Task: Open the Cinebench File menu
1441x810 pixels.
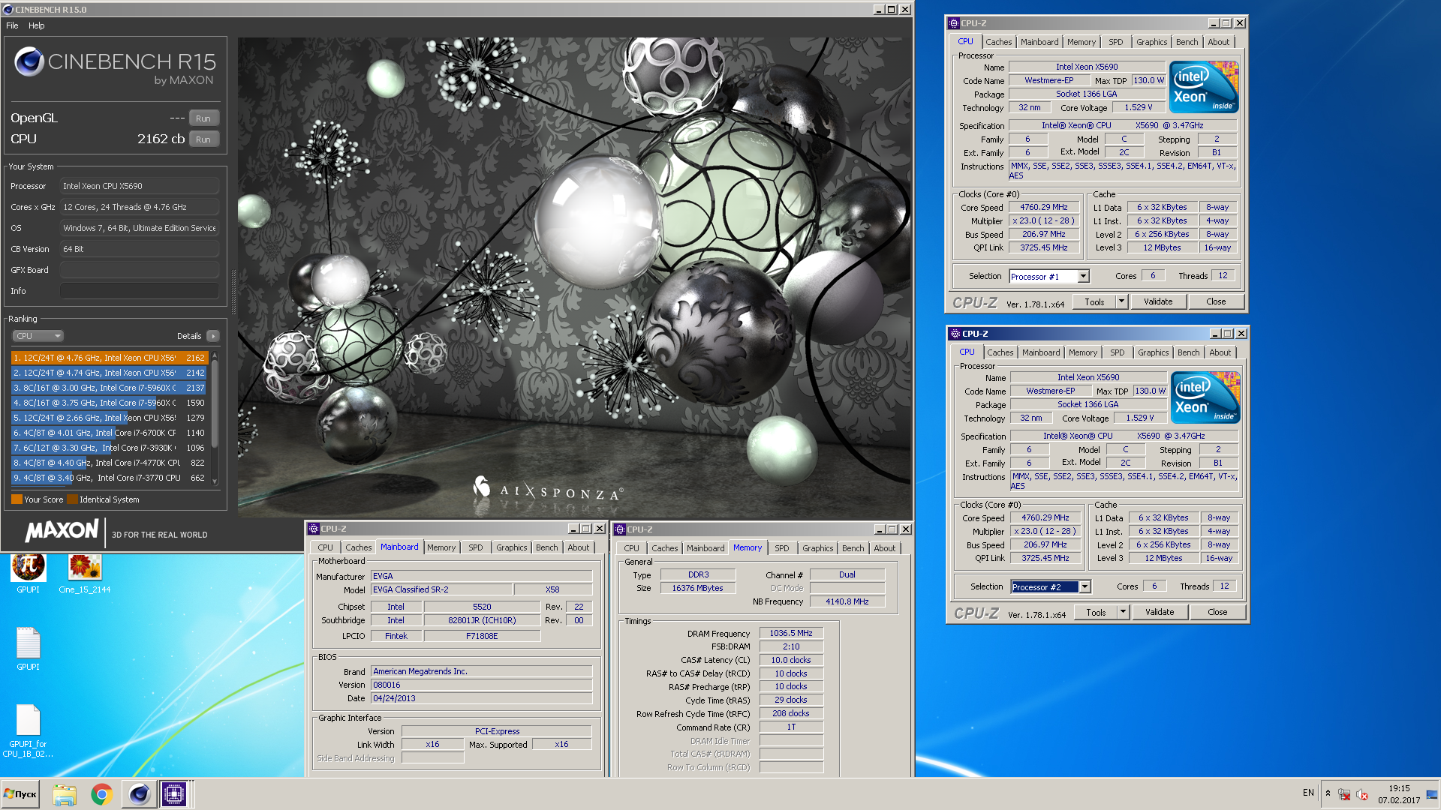Action: 12,25
